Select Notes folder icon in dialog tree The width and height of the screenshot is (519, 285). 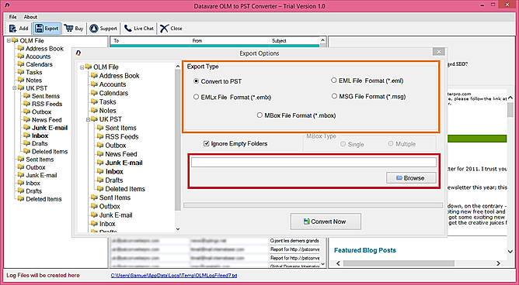click(94, 111)
